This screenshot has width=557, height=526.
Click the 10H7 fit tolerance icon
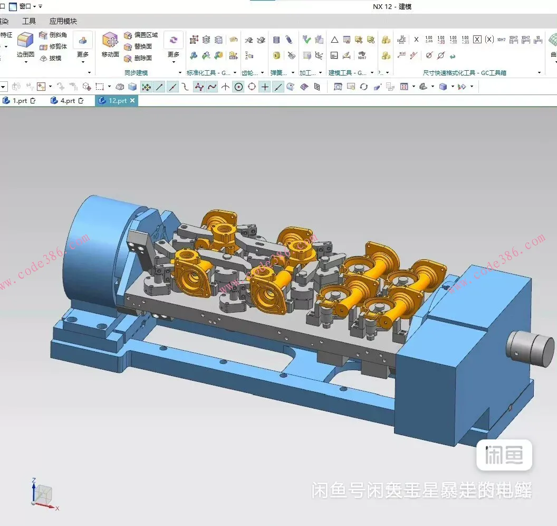[x=501, y=40]
